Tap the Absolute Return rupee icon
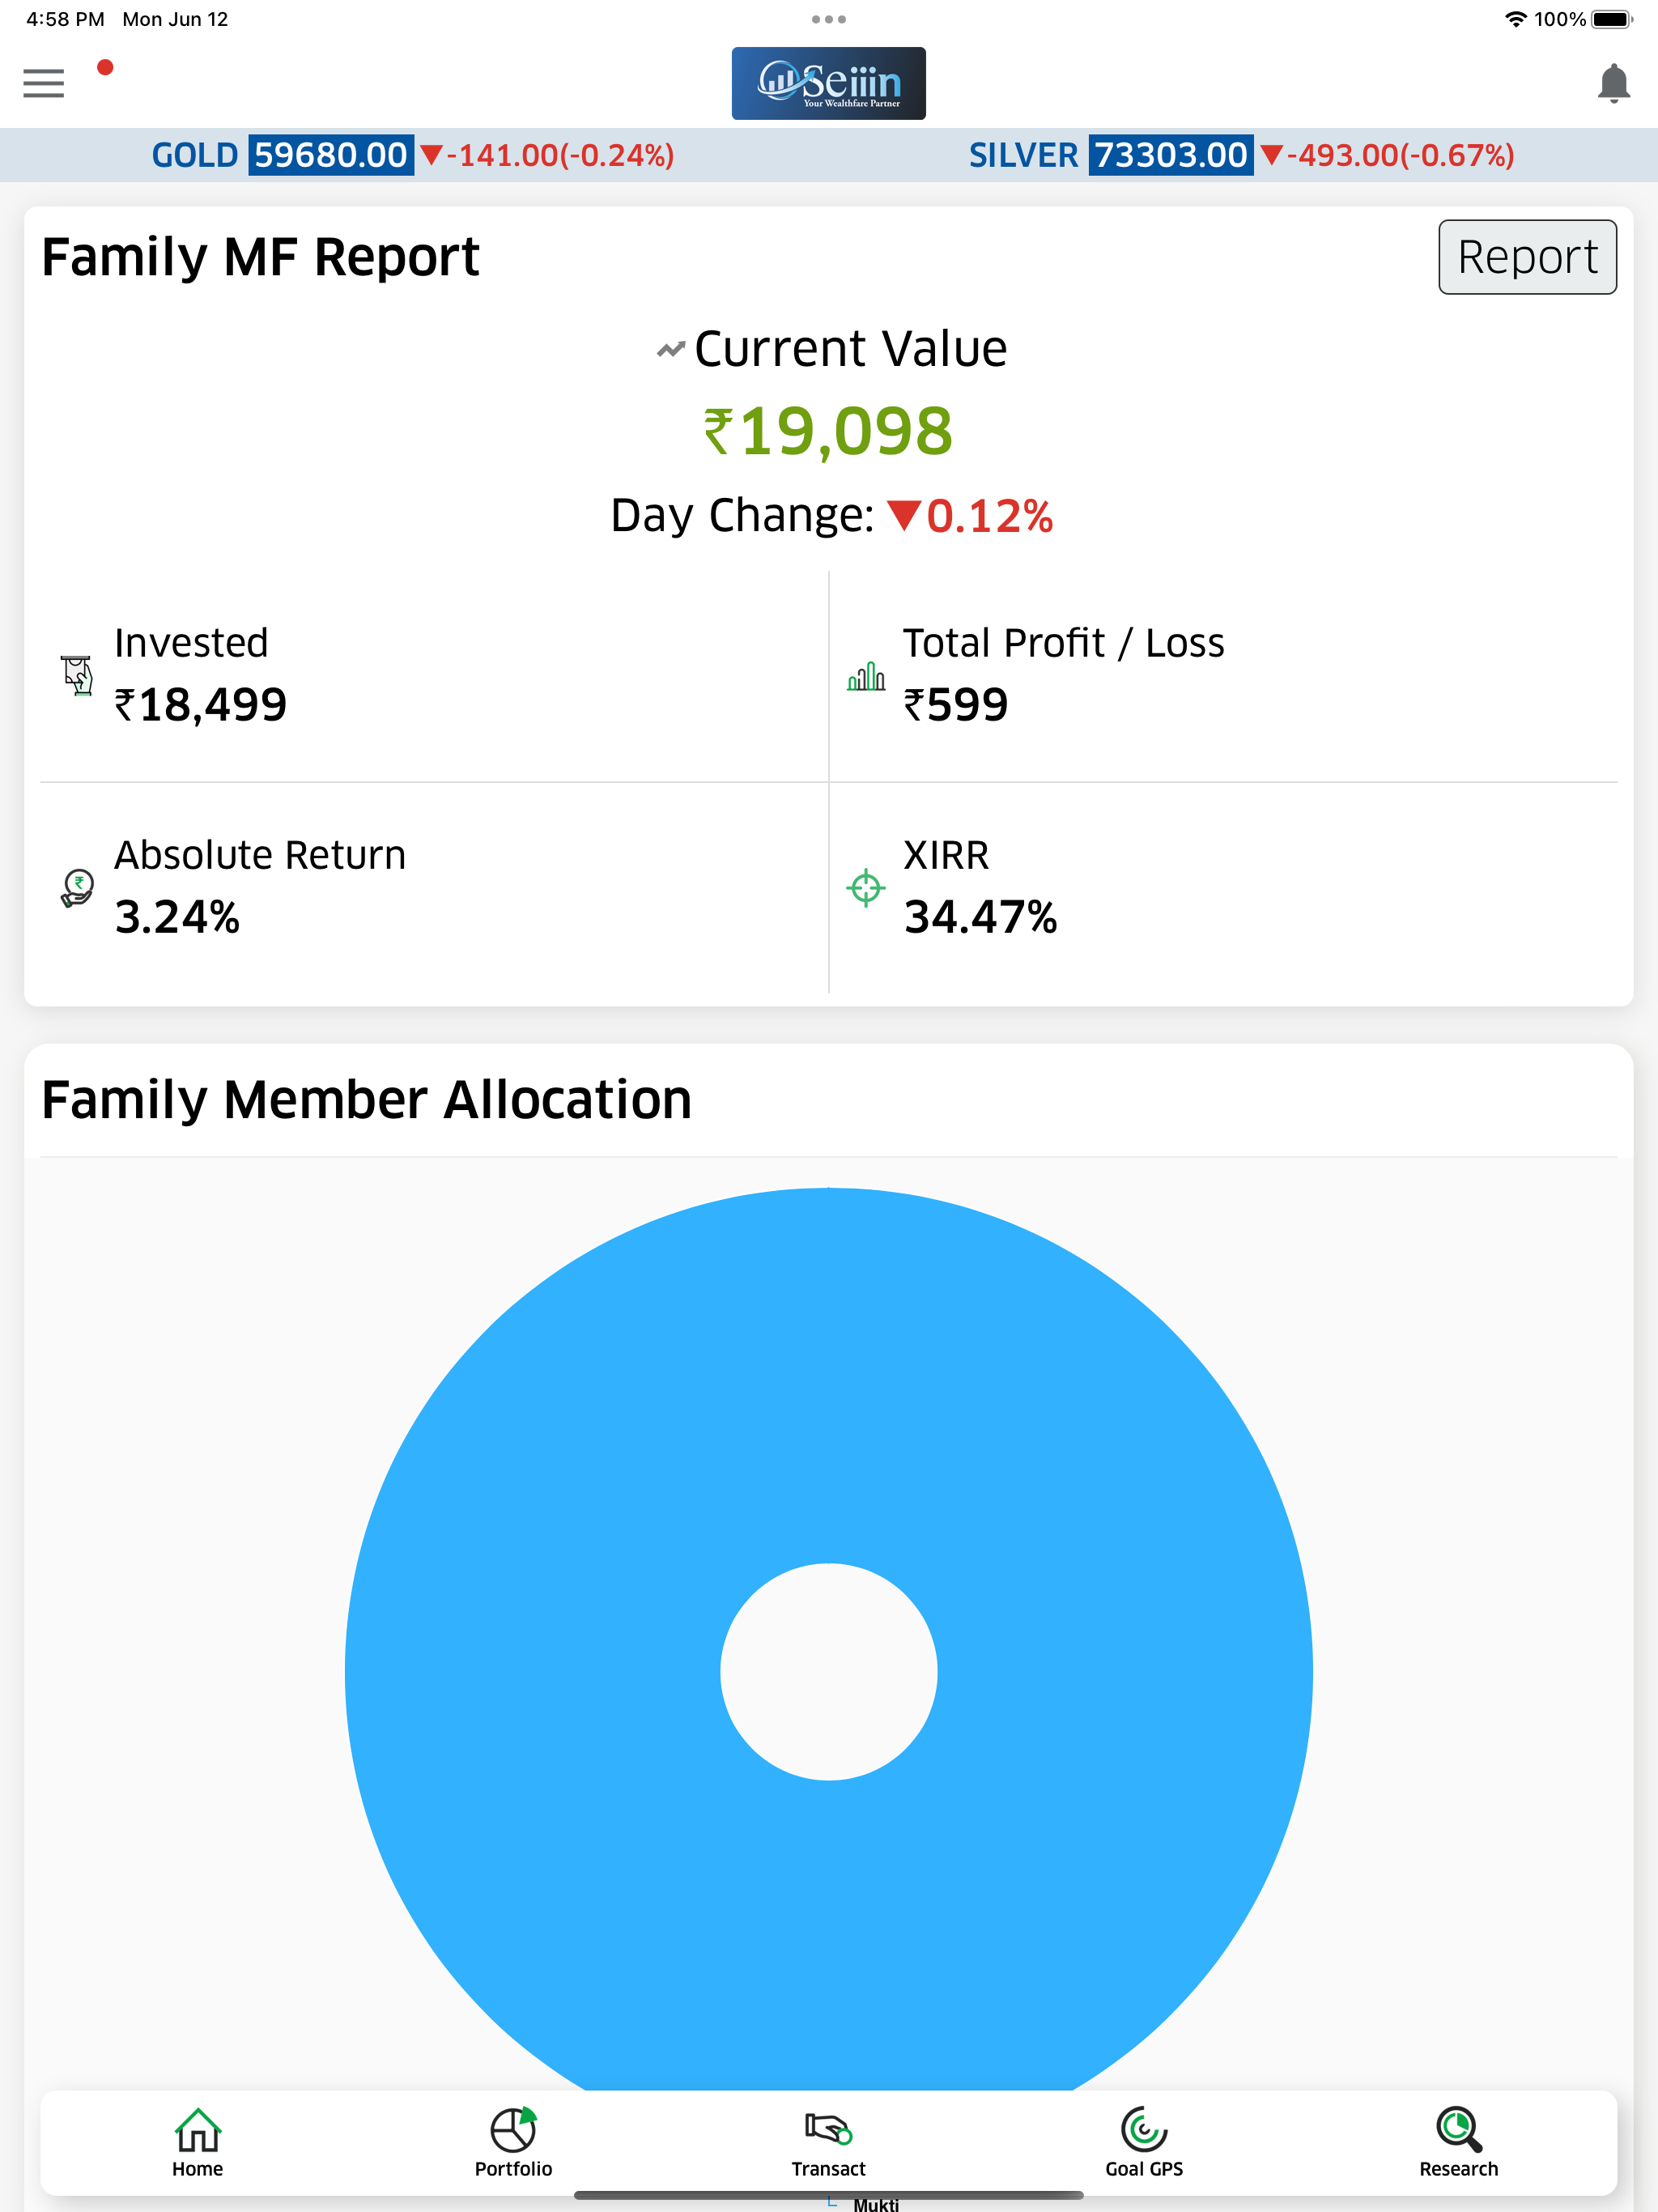Screen dimensions: 1658x2212 coord(77,887)
